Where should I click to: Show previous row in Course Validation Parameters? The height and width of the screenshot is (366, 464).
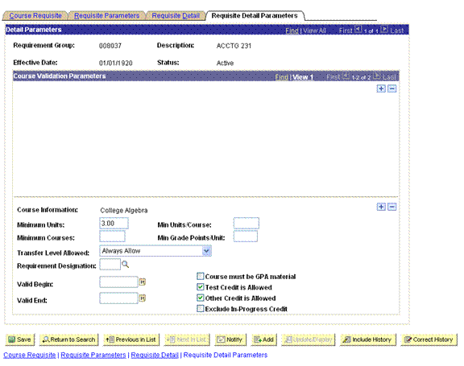(x=346, y=76)
